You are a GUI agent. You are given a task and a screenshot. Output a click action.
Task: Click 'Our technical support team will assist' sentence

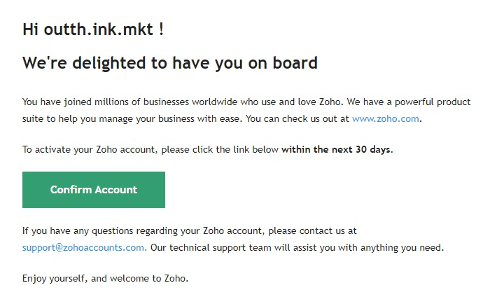point(297,247)
